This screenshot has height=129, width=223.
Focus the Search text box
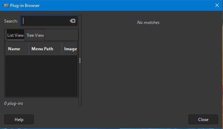coord(49,21)
